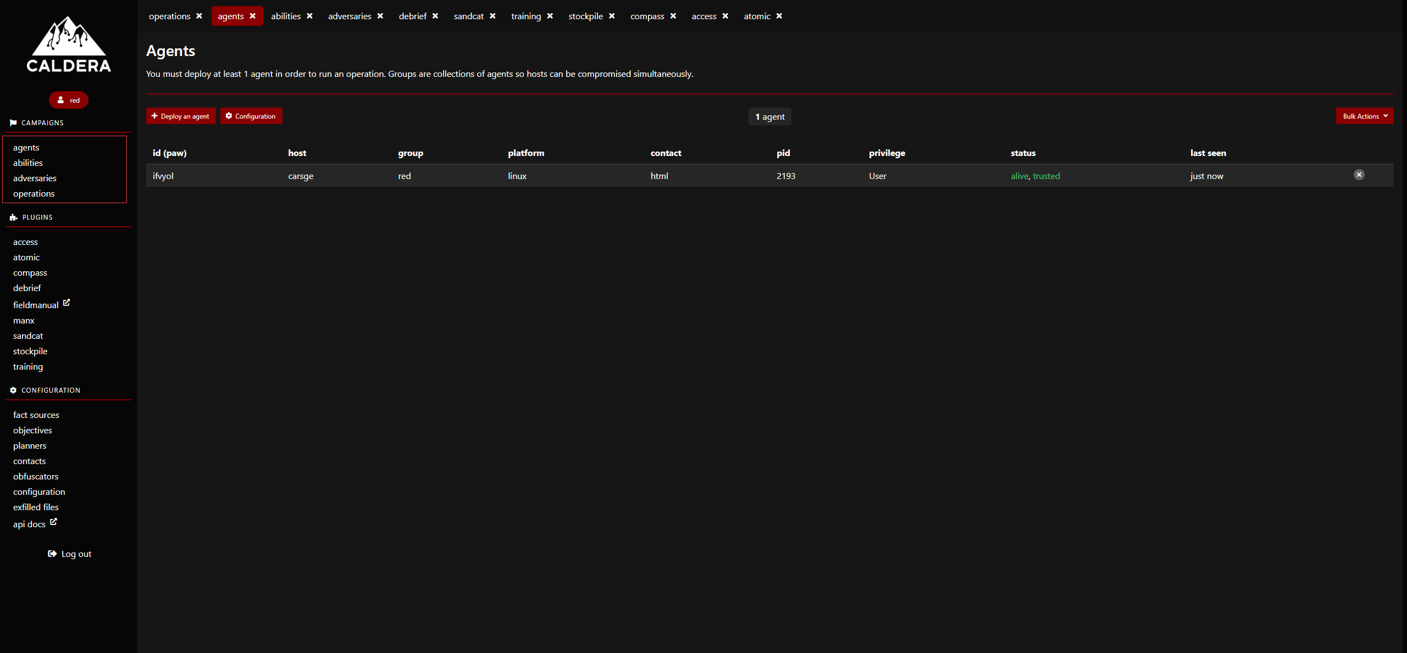Close the sandcat tab with its X icon
This screenshot has width=1407, height=653.
(493, 16)
